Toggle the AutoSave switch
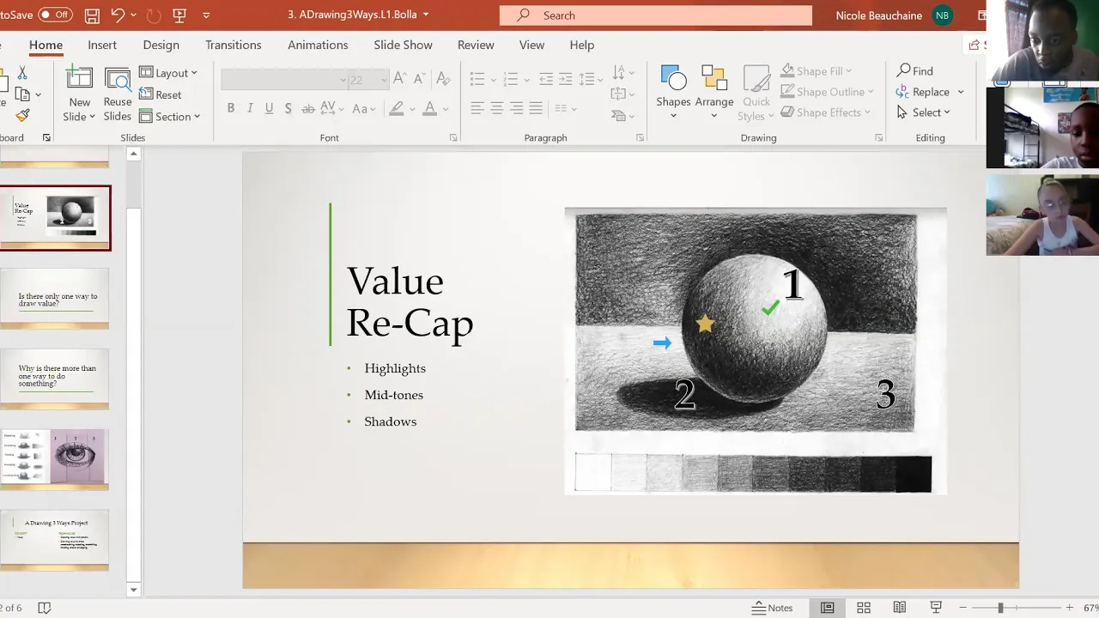Viewport: 1099px width, 618px height. click(x=56, y=15)
